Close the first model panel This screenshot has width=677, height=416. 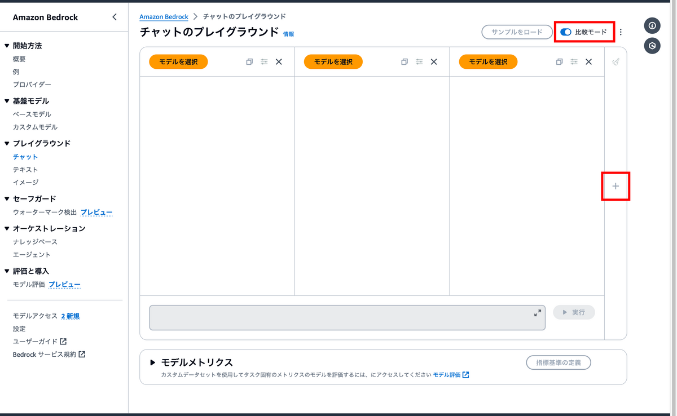pos(279,62)
